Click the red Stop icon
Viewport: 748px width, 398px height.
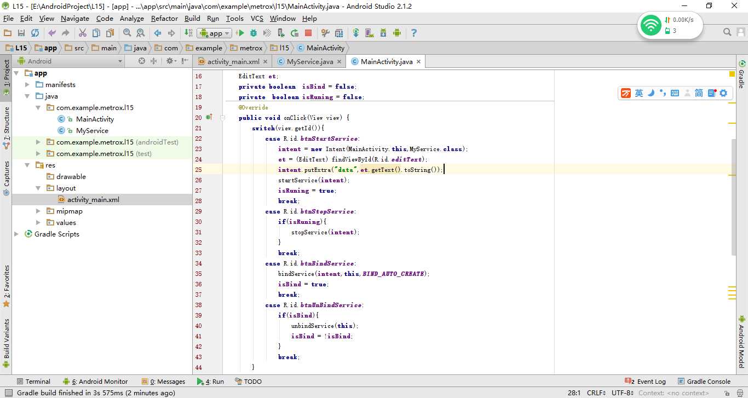[x=308, y=33]
